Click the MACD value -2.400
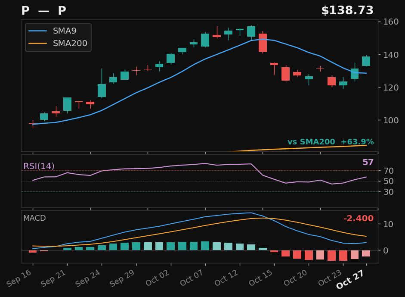Screen dimensions: 405x297 pos(359,218)
